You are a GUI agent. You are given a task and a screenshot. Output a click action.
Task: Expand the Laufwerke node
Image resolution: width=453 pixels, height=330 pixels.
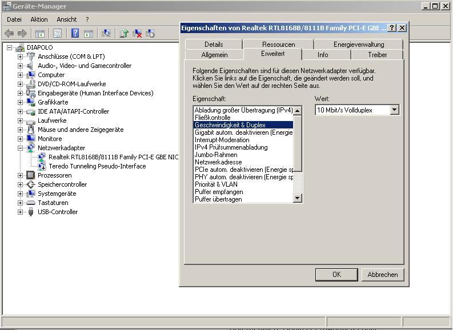(20, 120)
